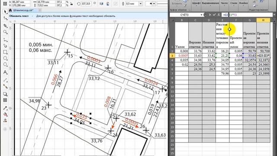The height and width of the screenshot is (156, 277).
Task: Select the Text tool
Action: click(5, 72)
